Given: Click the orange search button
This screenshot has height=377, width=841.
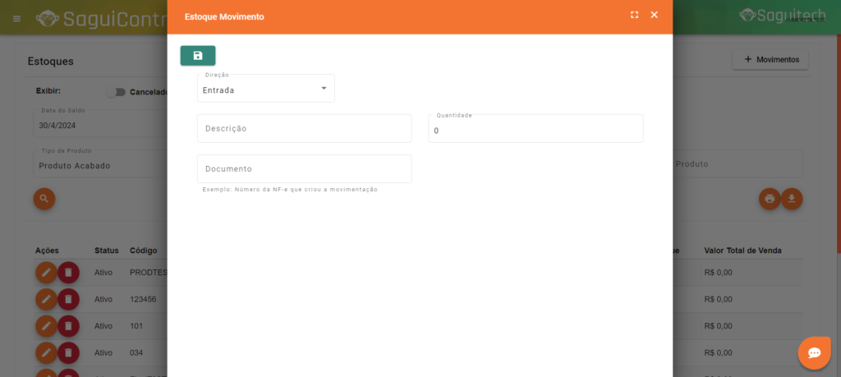Looking at the screenshot, I should click(x=44, y=199).
